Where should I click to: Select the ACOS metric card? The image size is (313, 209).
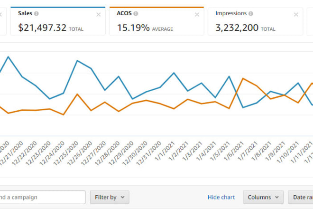click(x=156, y=21)
